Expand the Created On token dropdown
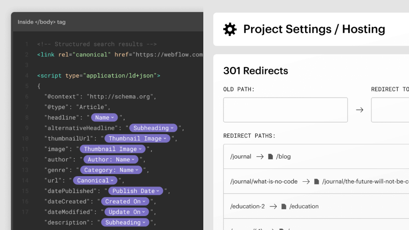The image size is (409, 230). [125, 201]
